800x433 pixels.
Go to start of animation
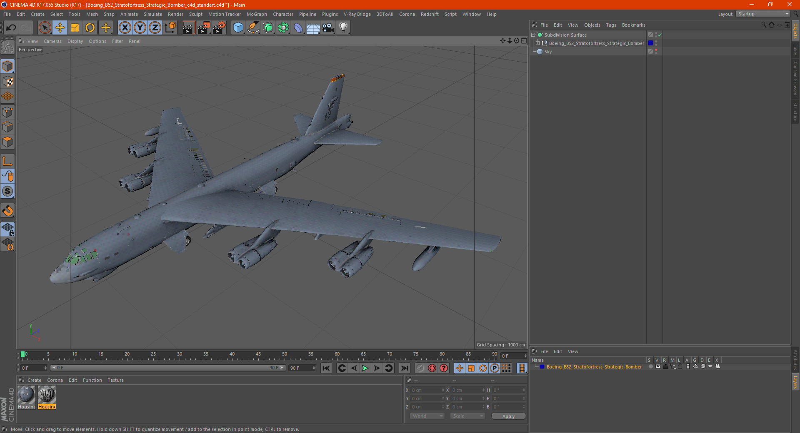326,368
